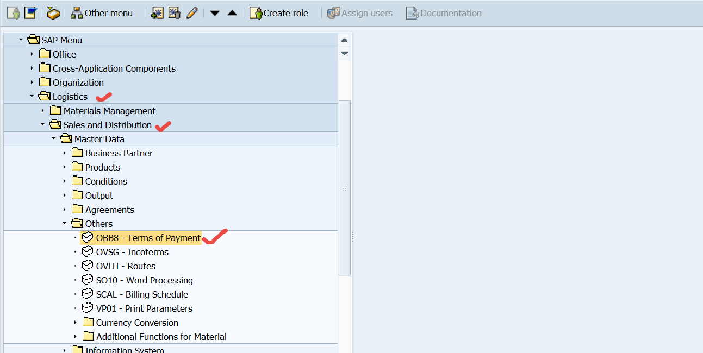Select the Currency Conversion label
Viewport: 703px width, 353px height.
click(x=137, y=323)
